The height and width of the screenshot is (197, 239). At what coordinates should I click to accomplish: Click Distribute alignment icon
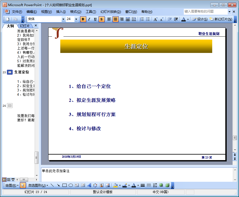[x=128, y=19]
